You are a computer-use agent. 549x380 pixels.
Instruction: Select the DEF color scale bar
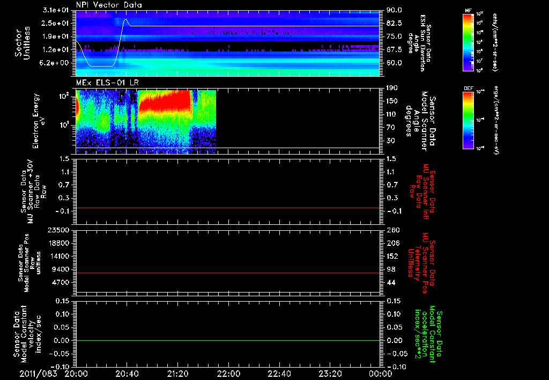[x=468, y=120]
